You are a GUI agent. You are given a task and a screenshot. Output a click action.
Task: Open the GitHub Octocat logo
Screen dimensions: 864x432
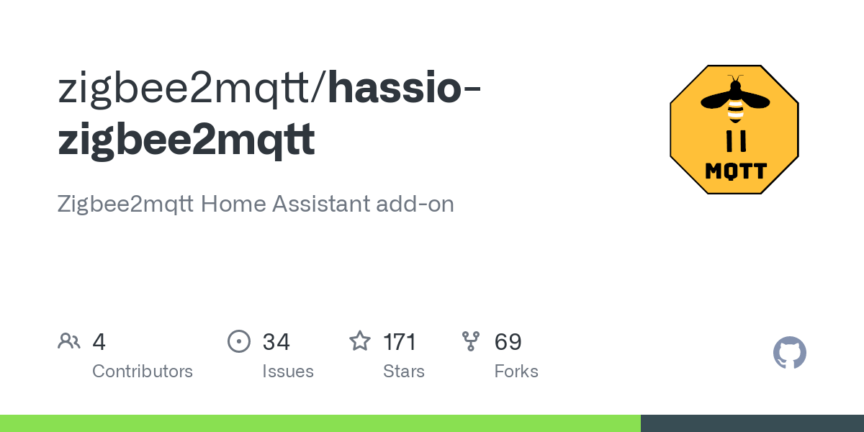789,353
